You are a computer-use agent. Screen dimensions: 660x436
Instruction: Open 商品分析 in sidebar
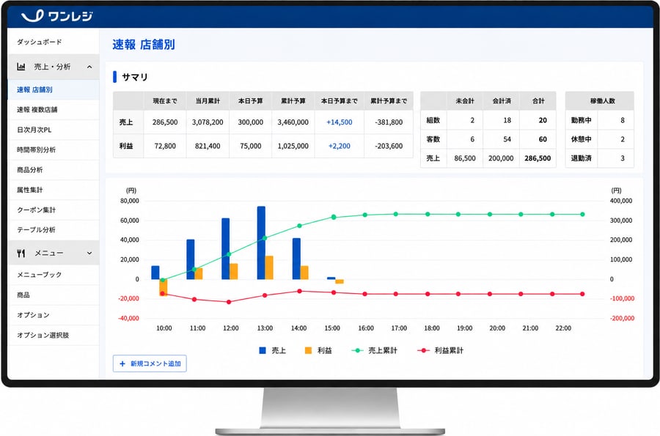coord(53,170)
